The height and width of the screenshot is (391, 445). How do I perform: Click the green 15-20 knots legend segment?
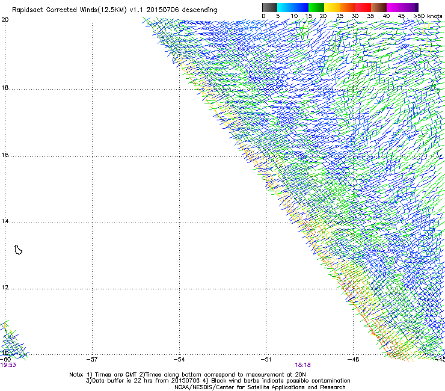pos(316,7)
